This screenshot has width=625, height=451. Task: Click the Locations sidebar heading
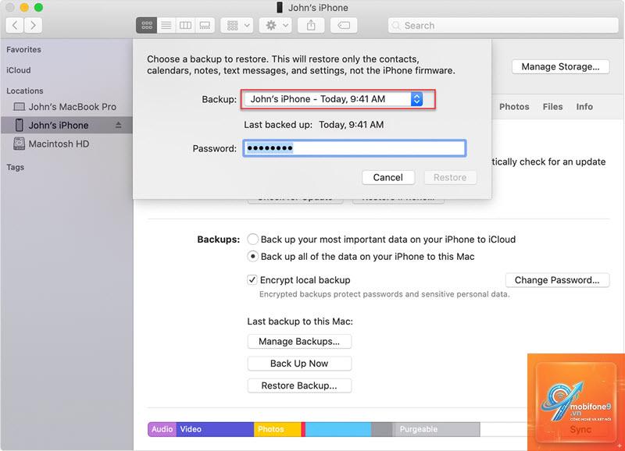(25, 91)
